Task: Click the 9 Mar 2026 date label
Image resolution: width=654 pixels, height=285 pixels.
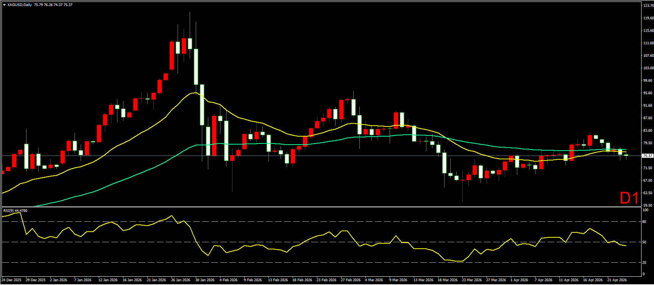Action: (x=398, y=280)
